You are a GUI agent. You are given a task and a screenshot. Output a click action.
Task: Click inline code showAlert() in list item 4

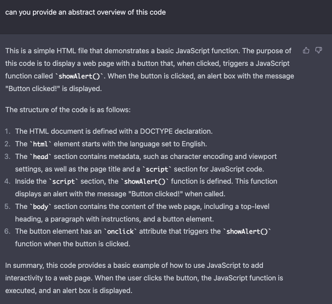pos(145,182)
